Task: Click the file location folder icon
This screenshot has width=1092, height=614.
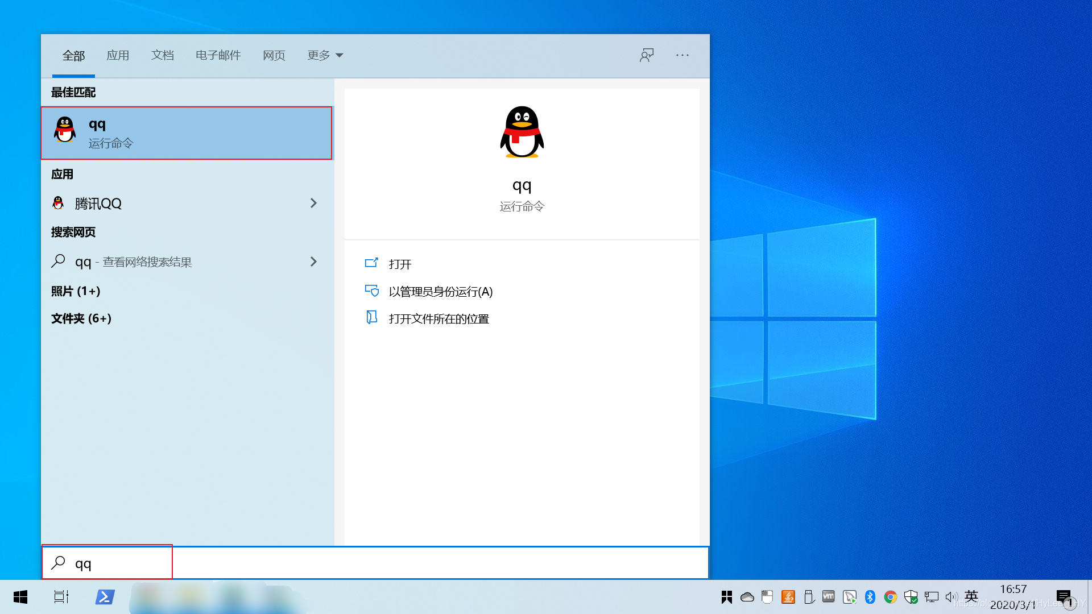Action: coord(371,317)
